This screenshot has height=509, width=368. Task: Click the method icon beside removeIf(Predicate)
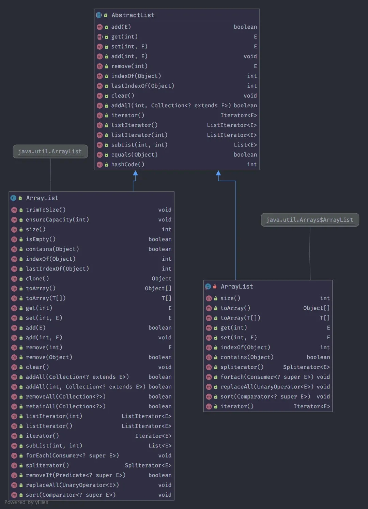[x=14, y=476]
